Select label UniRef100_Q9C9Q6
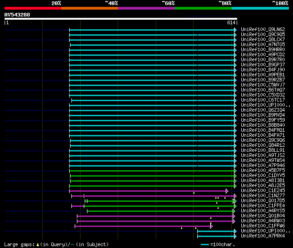The image size is (293, 248). coord(263,140)
